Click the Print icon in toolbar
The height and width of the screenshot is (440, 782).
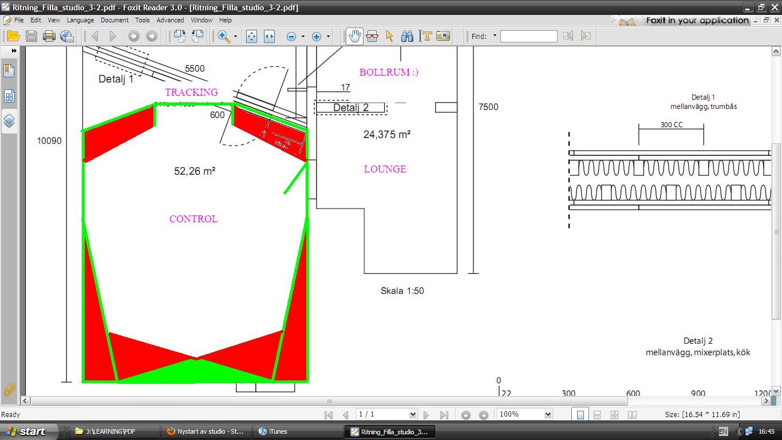(x=49, y=36)
